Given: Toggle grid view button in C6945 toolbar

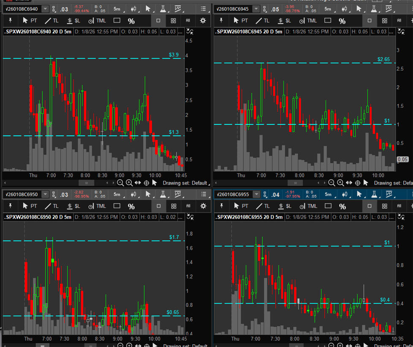Looking at the screenshot, I should tap(384, 20).
